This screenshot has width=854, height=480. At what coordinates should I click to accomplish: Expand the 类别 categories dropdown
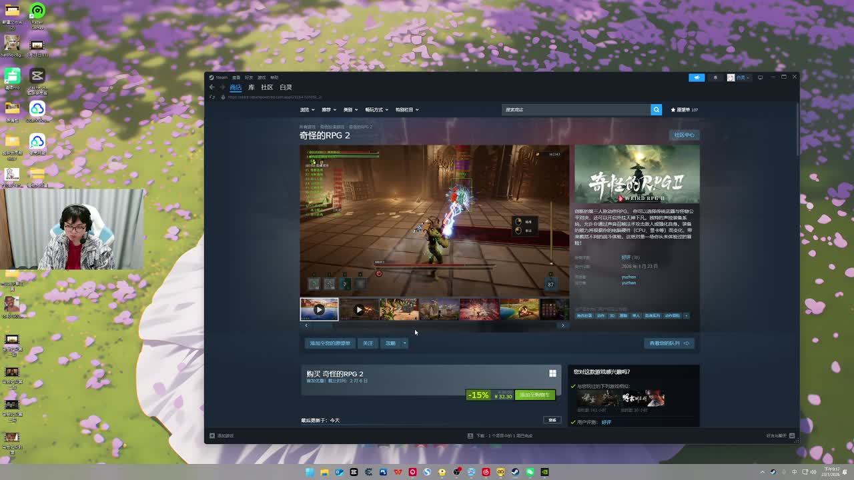[350, 109]
